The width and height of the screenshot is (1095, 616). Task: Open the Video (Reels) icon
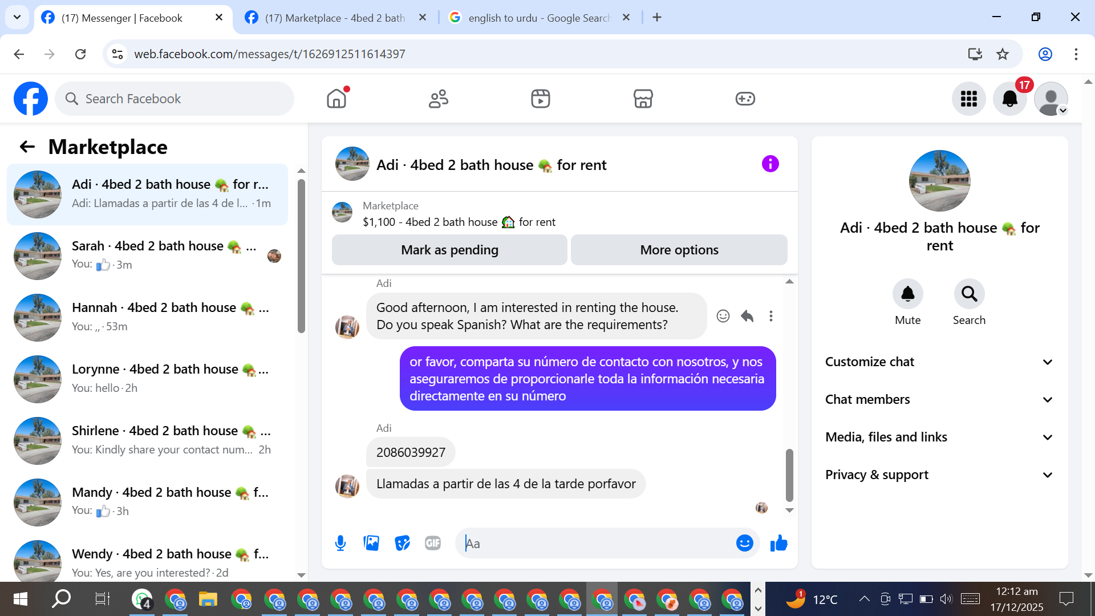tap(541, 99)
